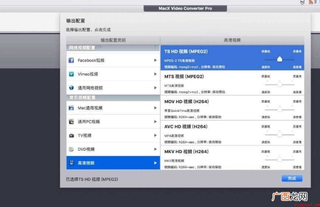Click the DVD视频 disc icon
This screenshot has height=207, width=320.
pos(71,149)
